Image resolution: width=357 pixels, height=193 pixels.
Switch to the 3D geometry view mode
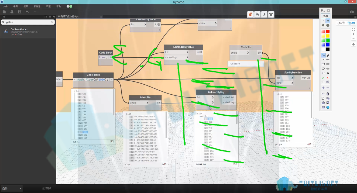pyautogui.click(x=341, y=23)
